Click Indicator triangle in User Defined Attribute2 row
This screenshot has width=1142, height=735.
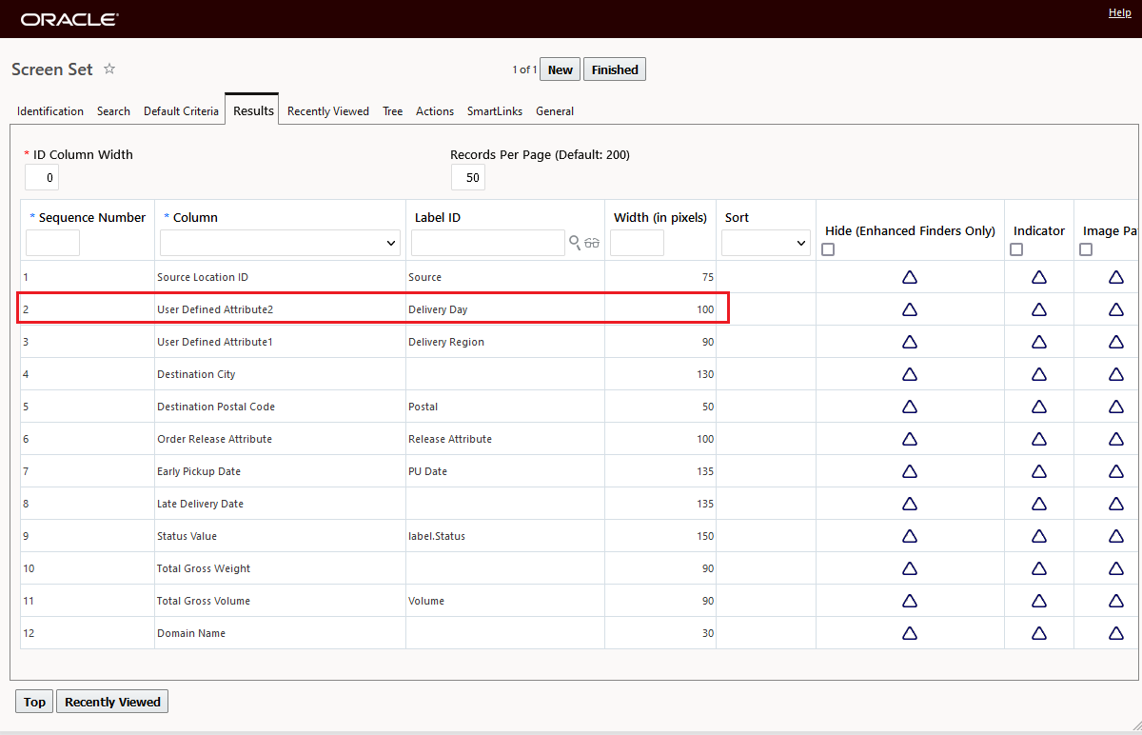1039,309
